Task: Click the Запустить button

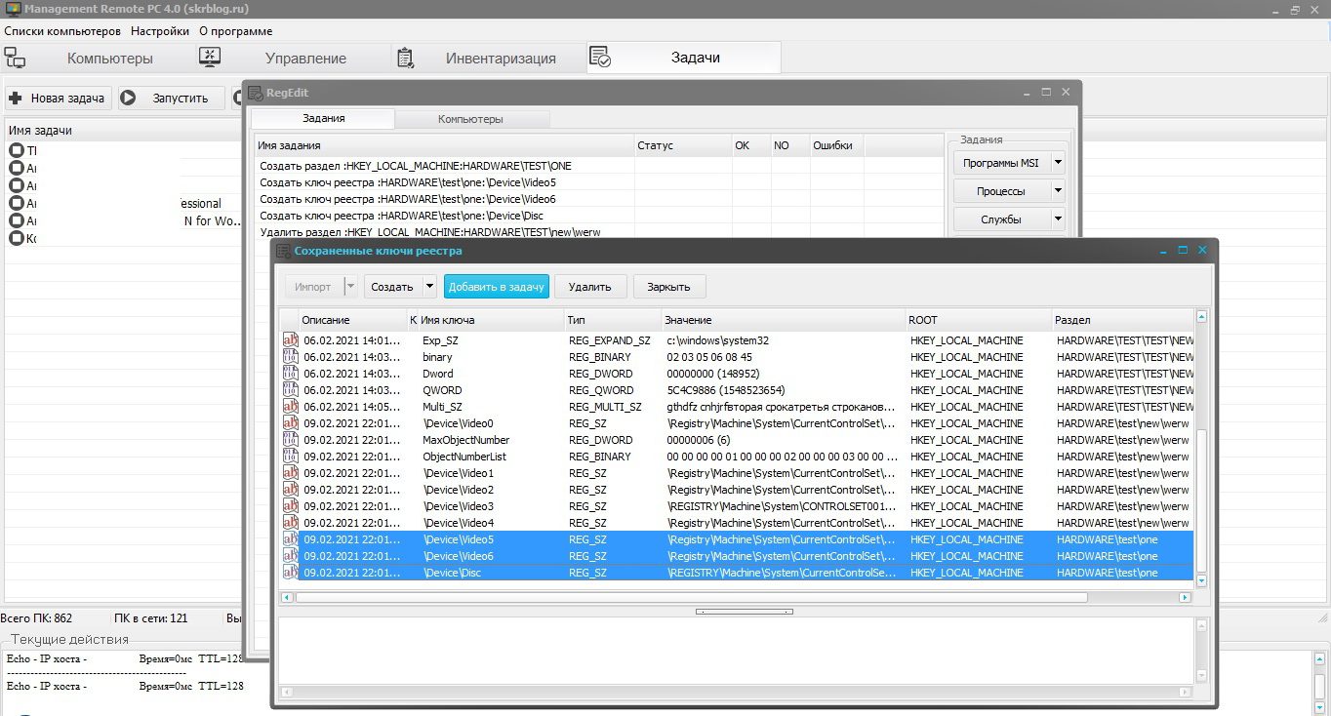Action: pos(171,98)
